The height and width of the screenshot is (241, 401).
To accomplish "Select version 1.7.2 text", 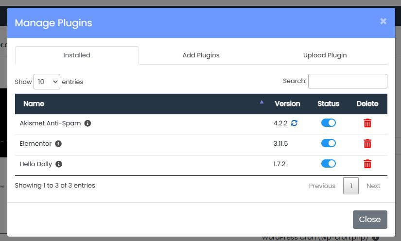I will click(279, 164).
